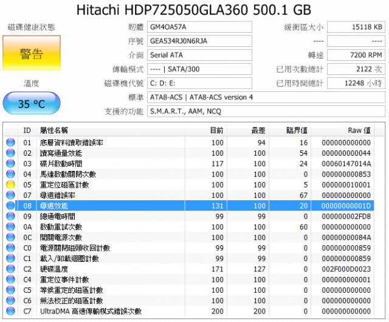Click status icon of highlighted row 08
This screenshot has width=389, height=322.
point(10,206)
